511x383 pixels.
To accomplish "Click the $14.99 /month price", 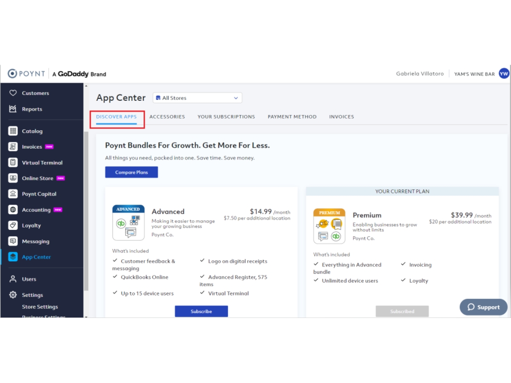I will 270,212.
